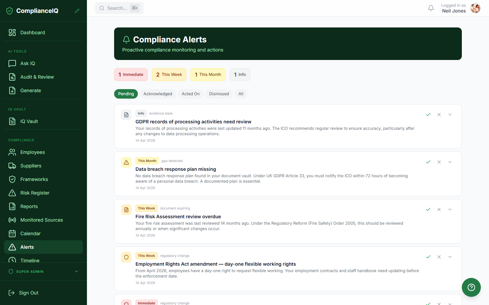Go to Monitored Sources page
489x305 pixels.
coord(41,220)
